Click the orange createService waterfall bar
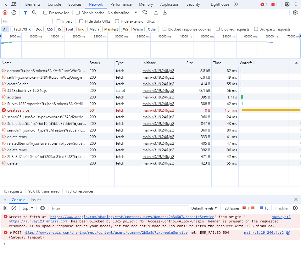The image size is (301, 258). pyautogui.click(x=271, y=110)
